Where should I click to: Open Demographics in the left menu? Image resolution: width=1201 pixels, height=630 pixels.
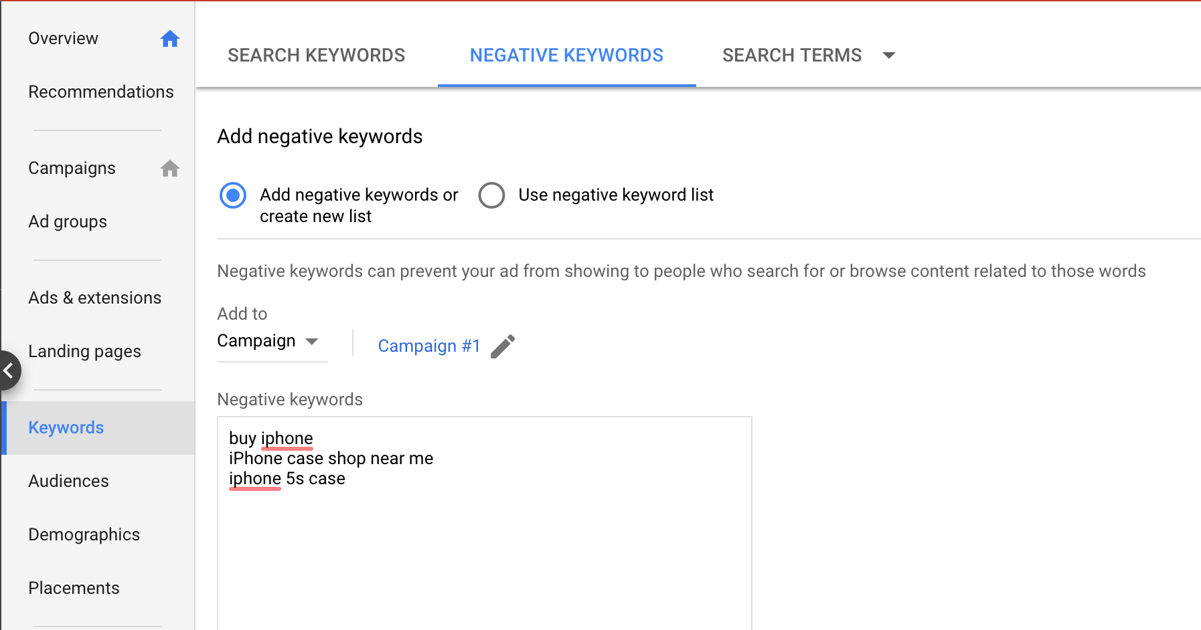click(84, 534)
